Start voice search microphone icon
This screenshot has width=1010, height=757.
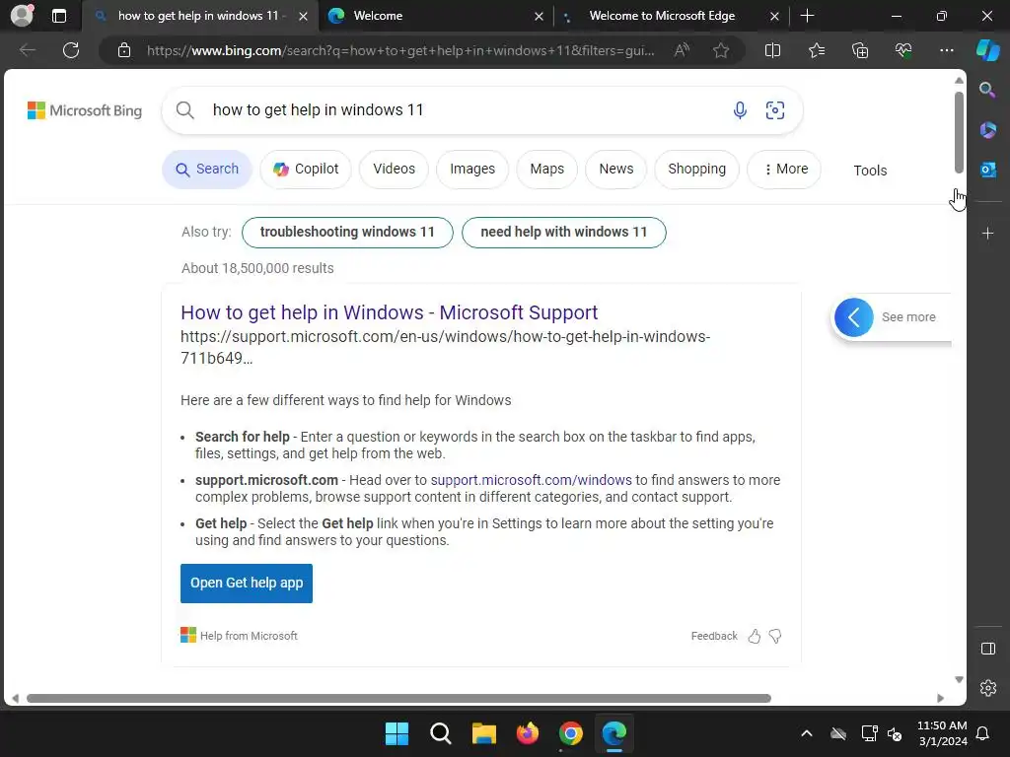click(740, 110)
